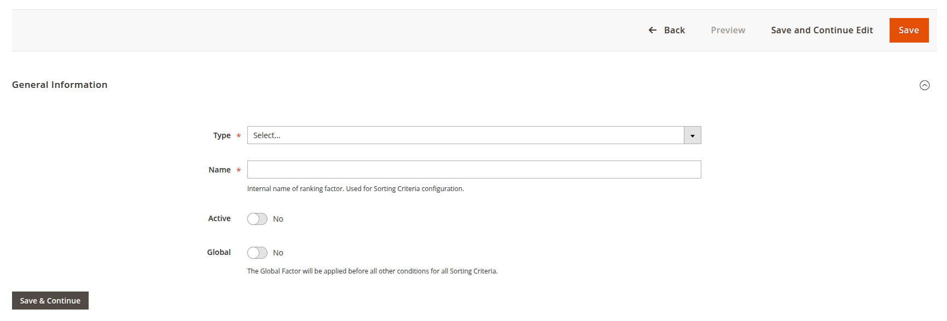Screen dimensions: 947x321
Task: Turn on the Global toggle switch
Action: pos(257,253)
